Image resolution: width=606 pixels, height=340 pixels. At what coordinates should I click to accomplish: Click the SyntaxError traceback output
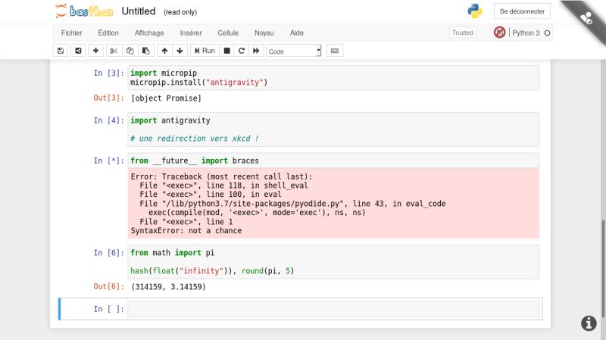click(333, 203)
